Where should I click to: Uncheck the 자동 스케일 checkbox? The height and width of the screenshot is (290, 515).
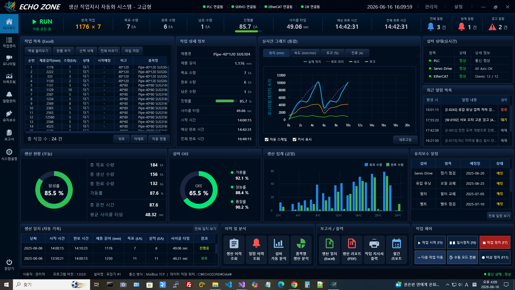267,139
